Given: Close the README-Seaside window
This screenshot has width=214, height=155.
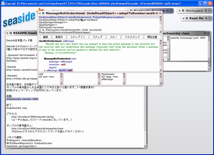Looking at the screenshot, I should [x=7, y=33].
